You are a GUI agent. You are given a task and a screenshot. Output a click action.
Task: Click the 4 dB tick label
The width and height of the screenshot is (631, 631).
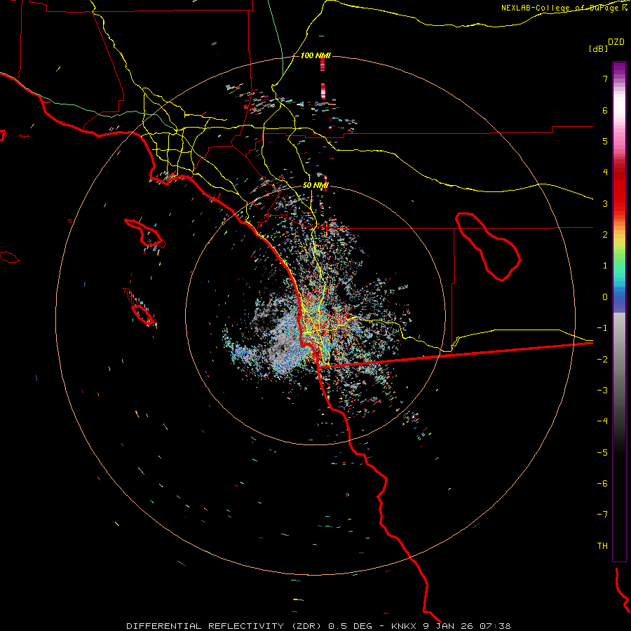tap(605, 172)
